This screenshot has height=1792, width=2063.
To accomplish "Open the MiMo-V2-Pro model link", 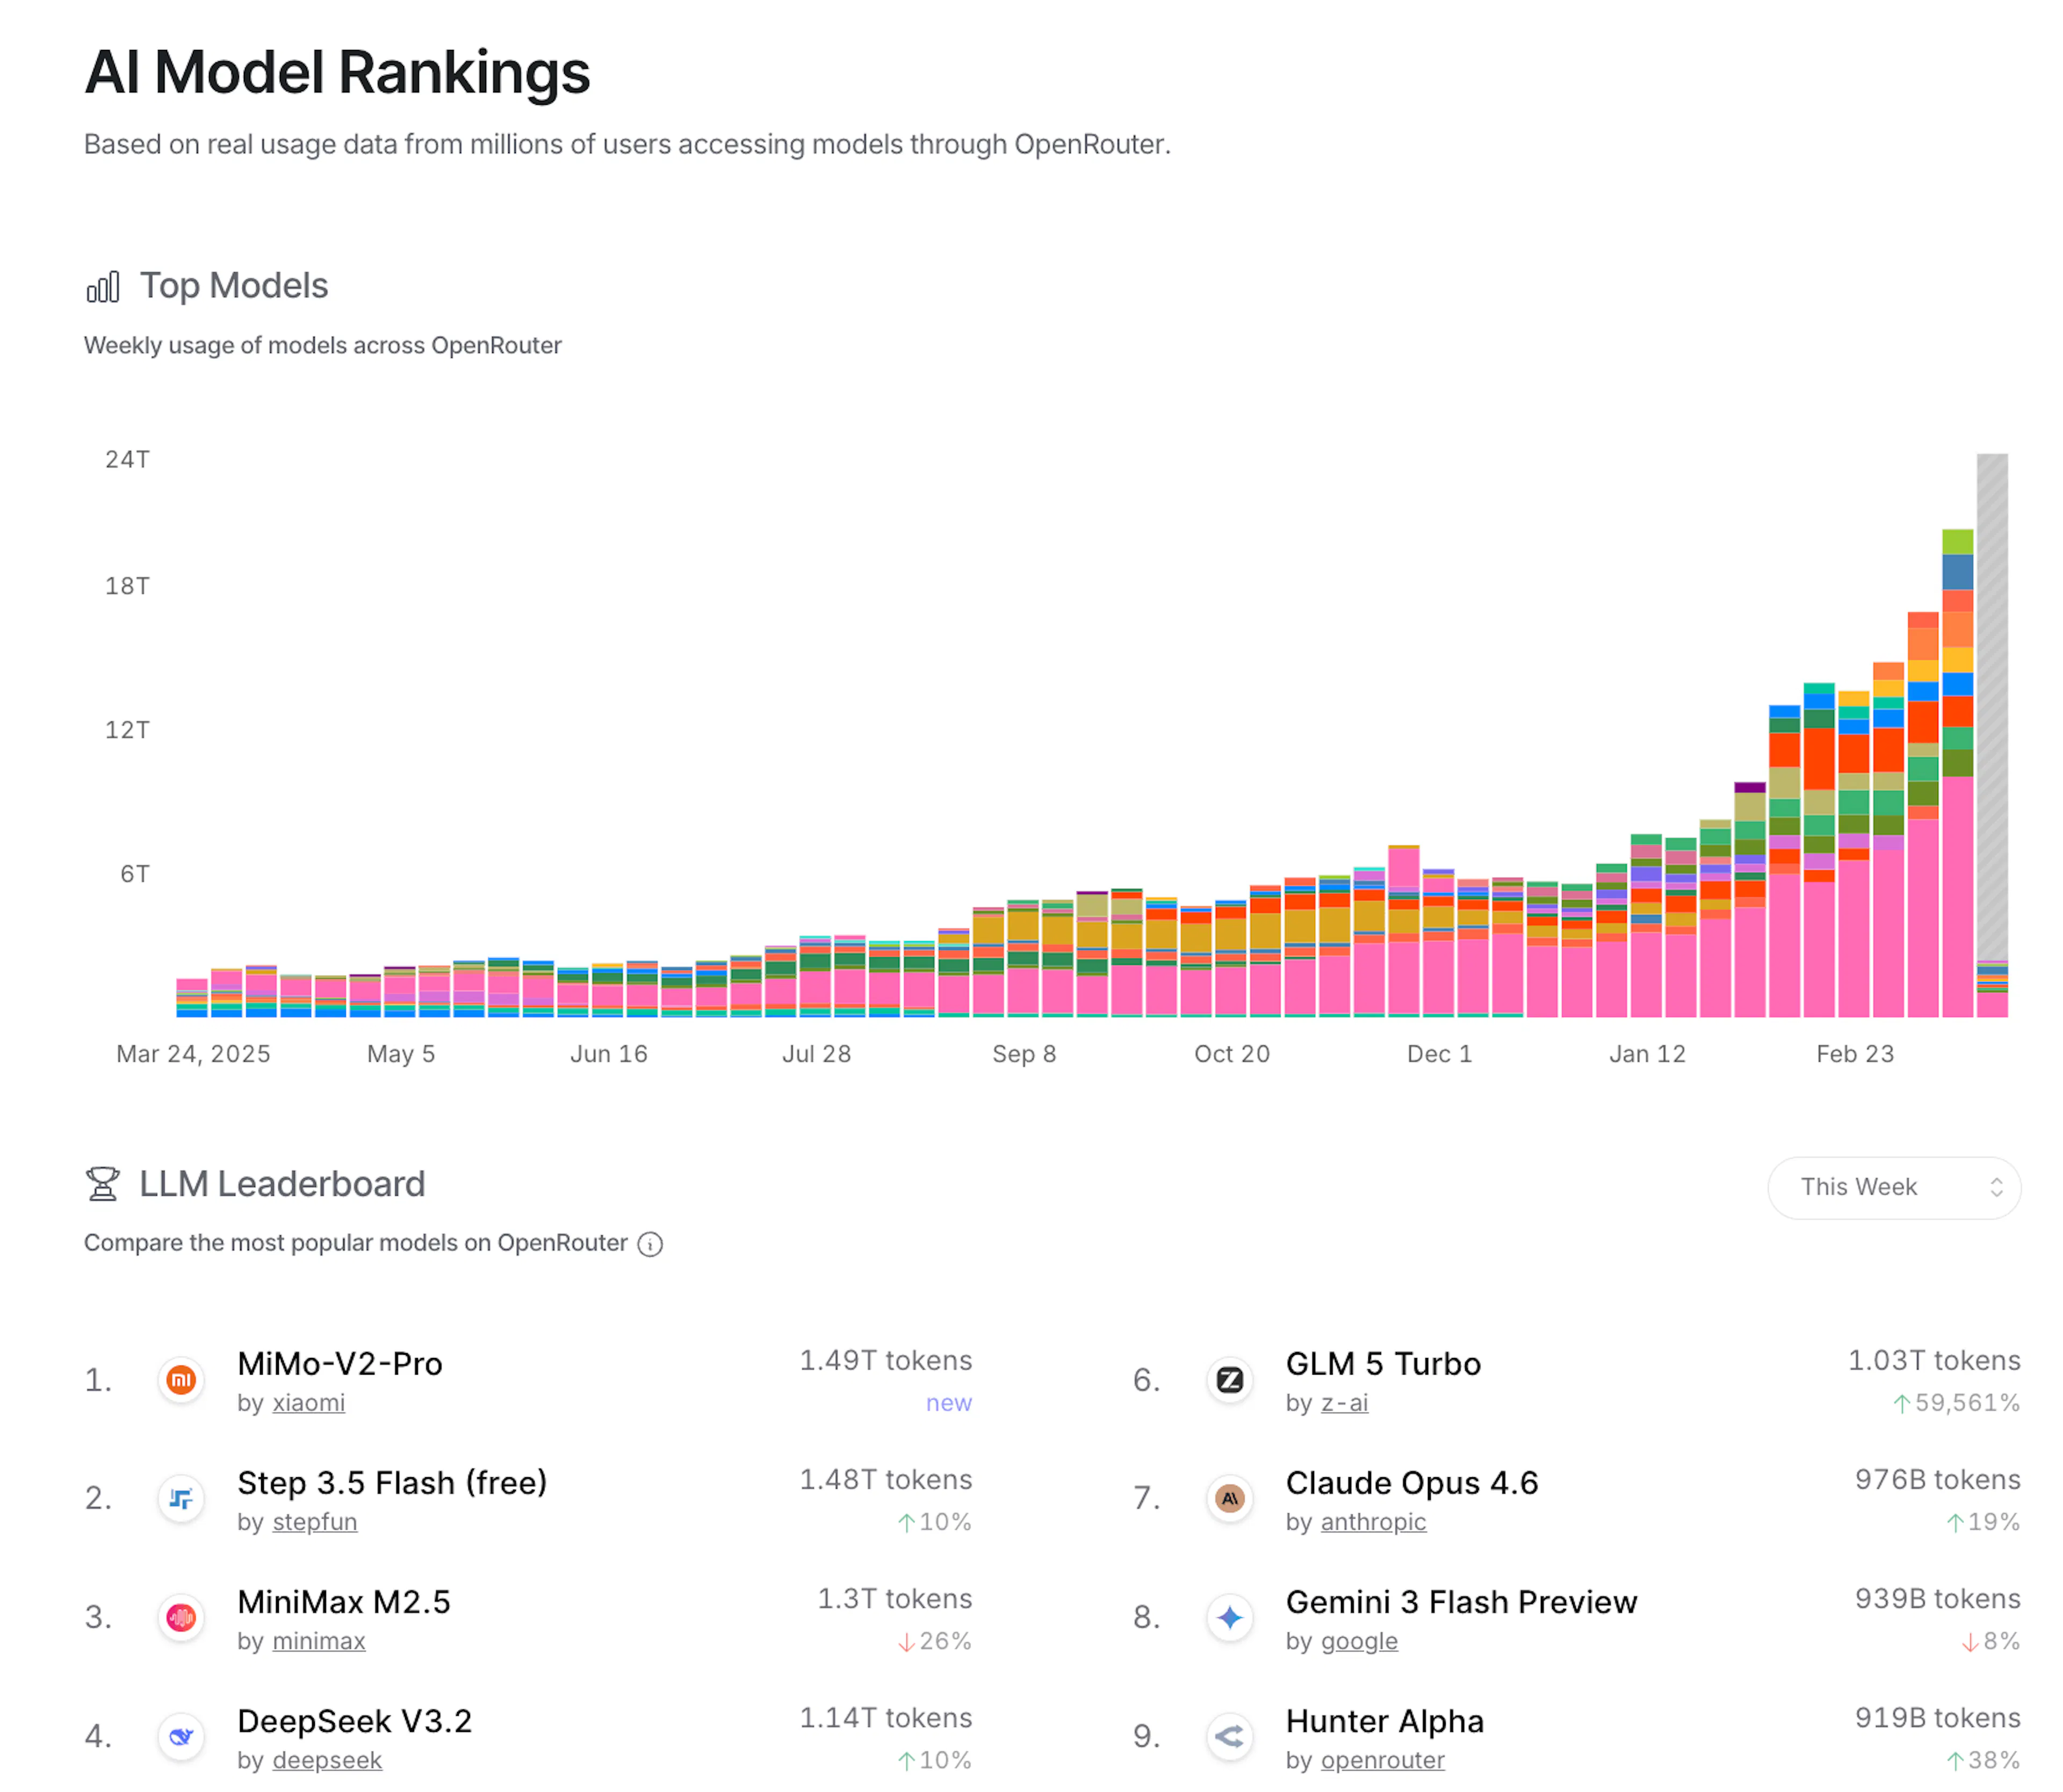I will [340, 1364].
